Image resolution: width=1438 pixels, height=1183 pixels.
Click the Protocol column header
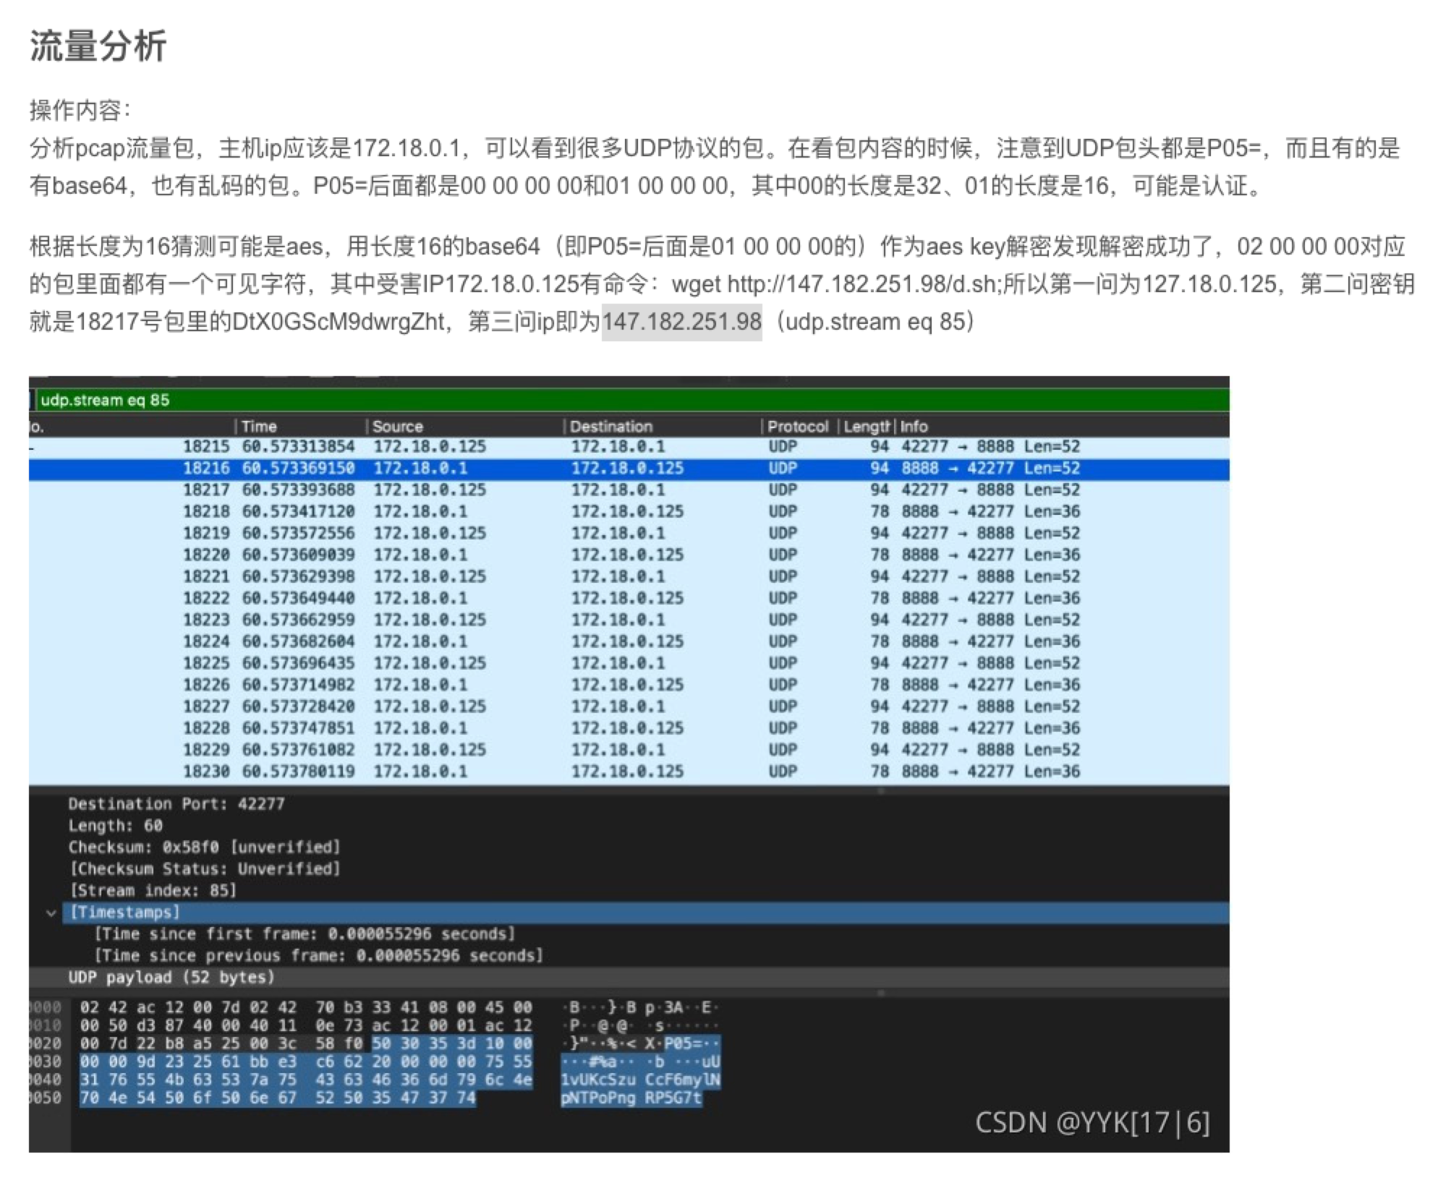(x=797, y=427)
